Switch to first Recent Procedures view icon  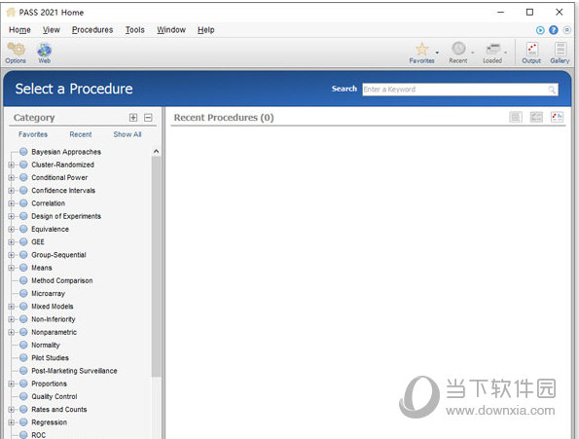point(516,117)
